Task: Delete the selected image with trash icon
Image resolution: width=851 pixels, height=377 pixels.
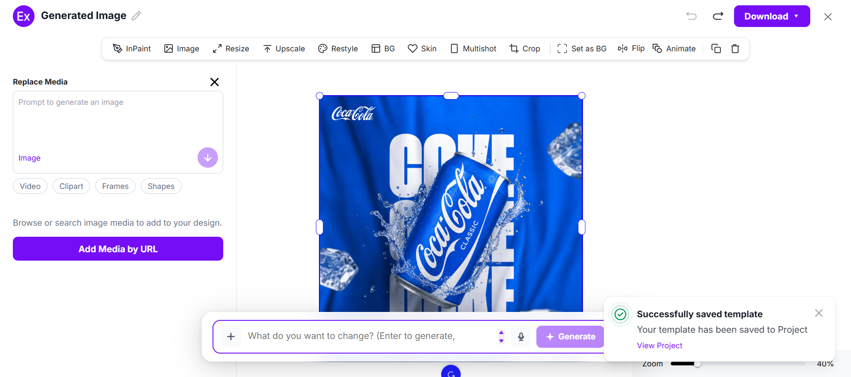Action: click(x=735, y=49)
